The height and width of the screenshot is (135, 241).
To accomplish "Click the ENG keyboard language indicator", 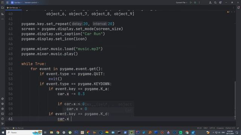I will click(223, 132).
